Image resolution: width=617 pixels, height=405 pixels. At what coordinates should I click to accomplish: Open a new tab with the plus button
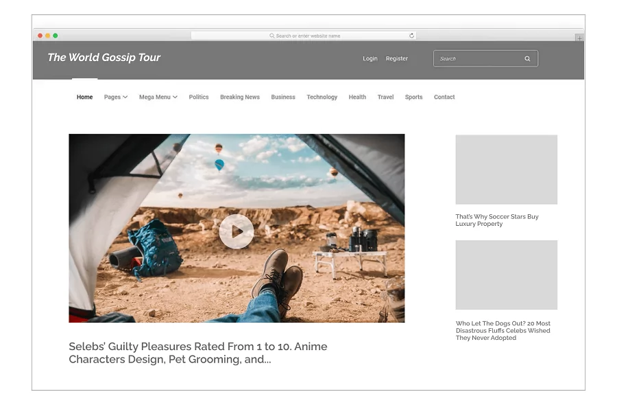579,38
